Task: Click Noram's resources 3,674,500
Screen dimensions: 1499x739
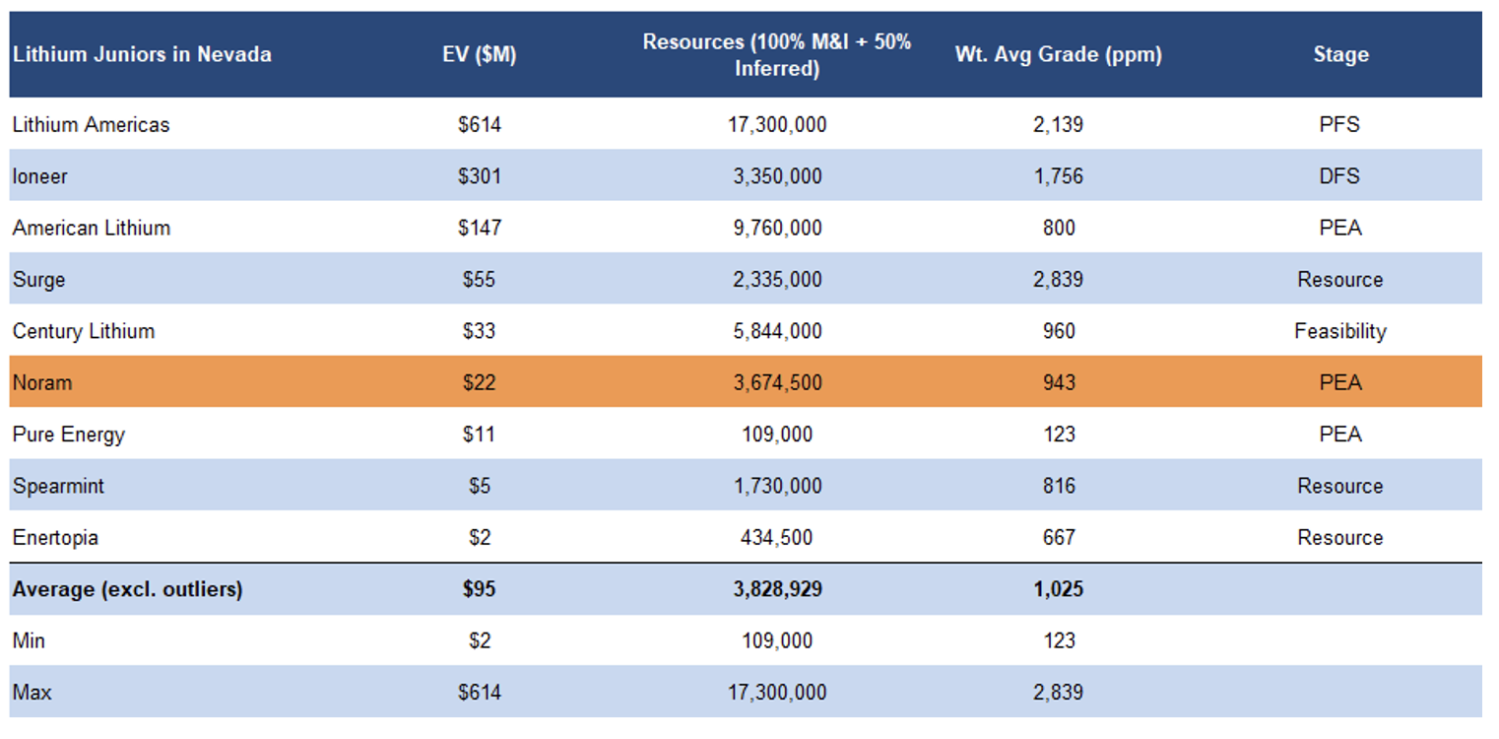Action: click(777, 382)
